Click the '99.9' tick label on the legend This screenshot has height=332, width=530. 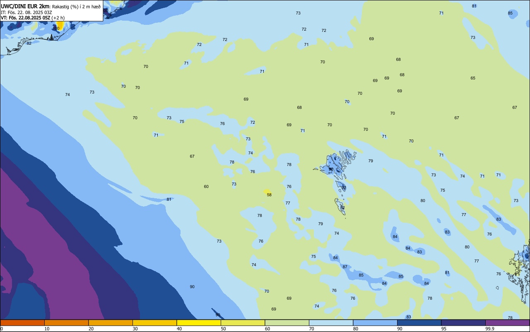point(490,329)
